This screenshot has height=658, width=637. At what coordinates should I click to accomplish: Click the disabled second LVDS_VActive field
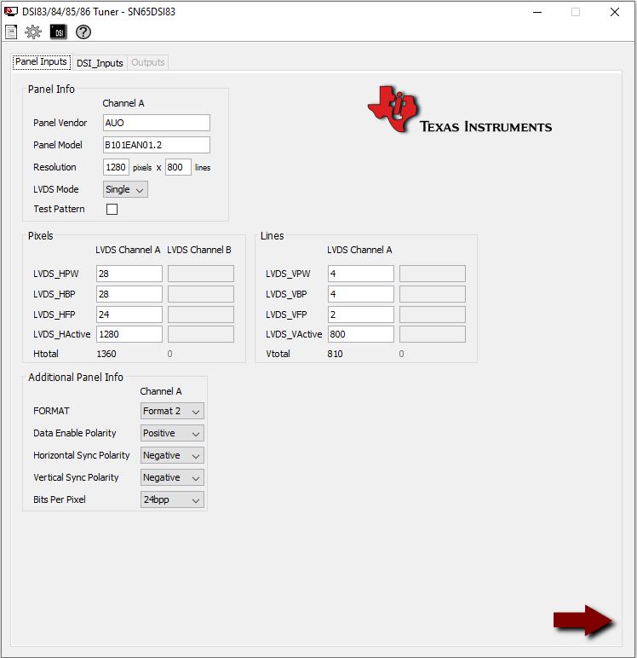433,334
